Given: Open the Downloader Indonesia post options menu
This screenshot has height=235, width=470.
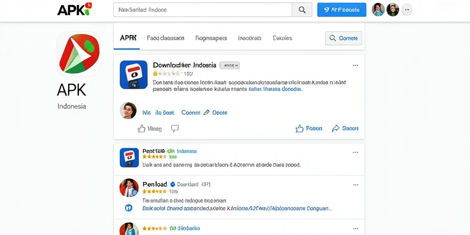Looking at the screenshot, I should (356, 65).
